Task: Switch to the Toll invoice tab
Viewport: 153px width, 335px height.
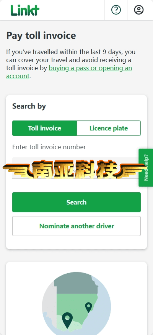Action: 44,128
